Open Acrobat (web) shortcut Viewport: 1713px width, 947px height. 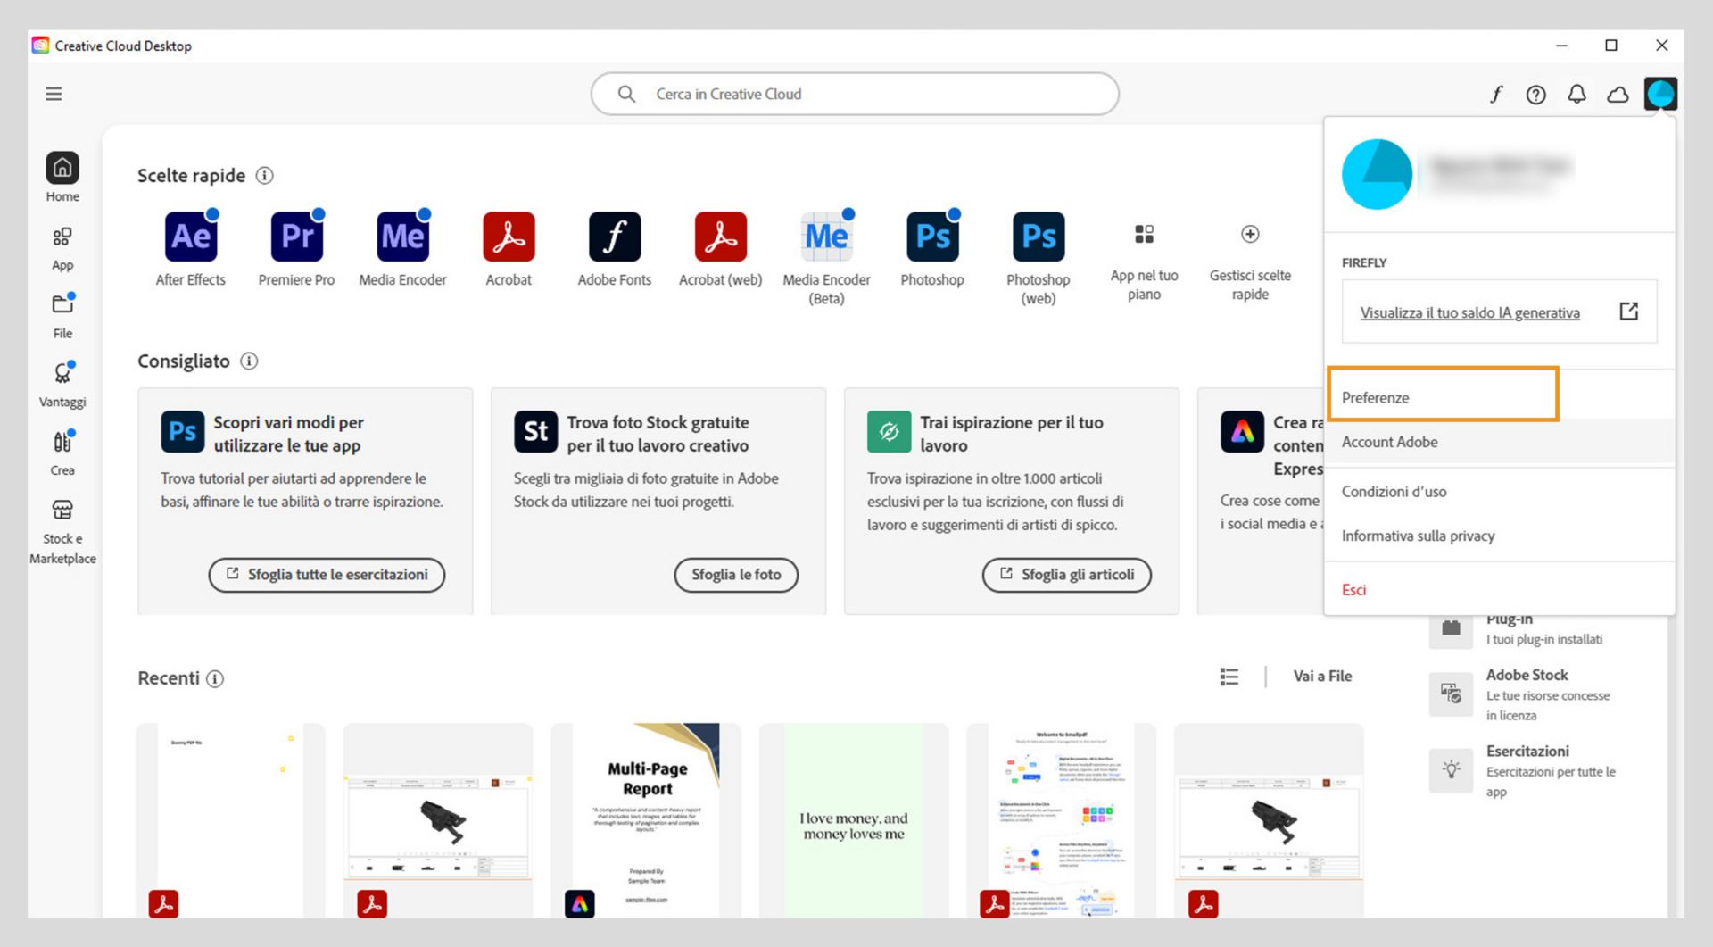coord(721,237)
